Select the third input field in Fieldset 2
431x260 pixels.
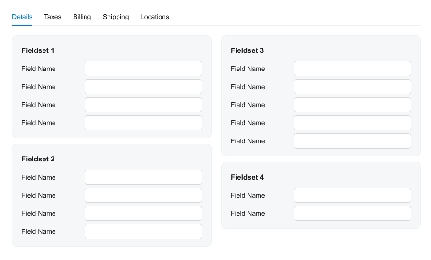[143, 213]
